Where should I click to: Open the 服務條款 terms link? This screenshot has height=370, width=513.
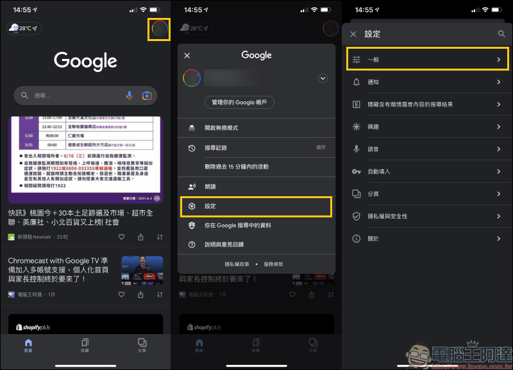[274, 264]
